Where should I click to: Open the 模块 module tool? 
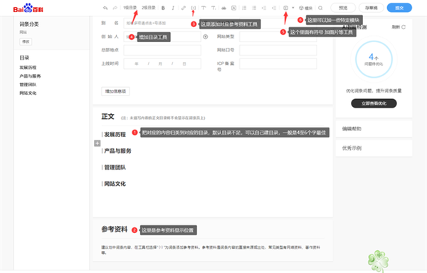point(305,8)
